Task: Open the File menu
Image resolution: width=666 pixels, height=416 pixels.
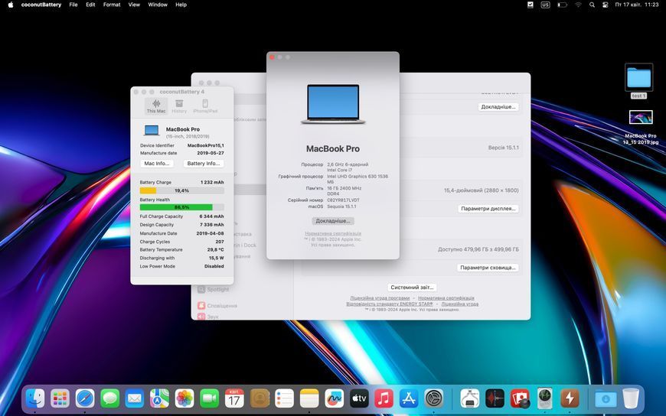Action: click(x=73, y=5)
